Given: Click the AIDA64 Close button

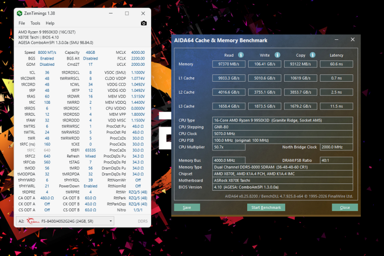Looking at the screenshot, I should [x=345, y=207].
